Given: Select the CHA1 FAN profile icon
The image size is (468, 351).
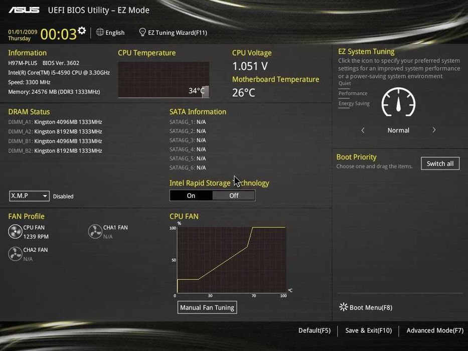Looking at the screenshot, I should 95,232.
